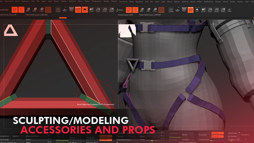Toggle Persp view in left ZBrush window

point(71,10)
